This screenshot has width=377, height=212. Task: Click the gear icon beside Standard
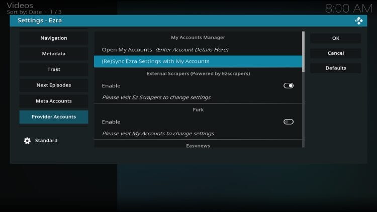point(27,141)
